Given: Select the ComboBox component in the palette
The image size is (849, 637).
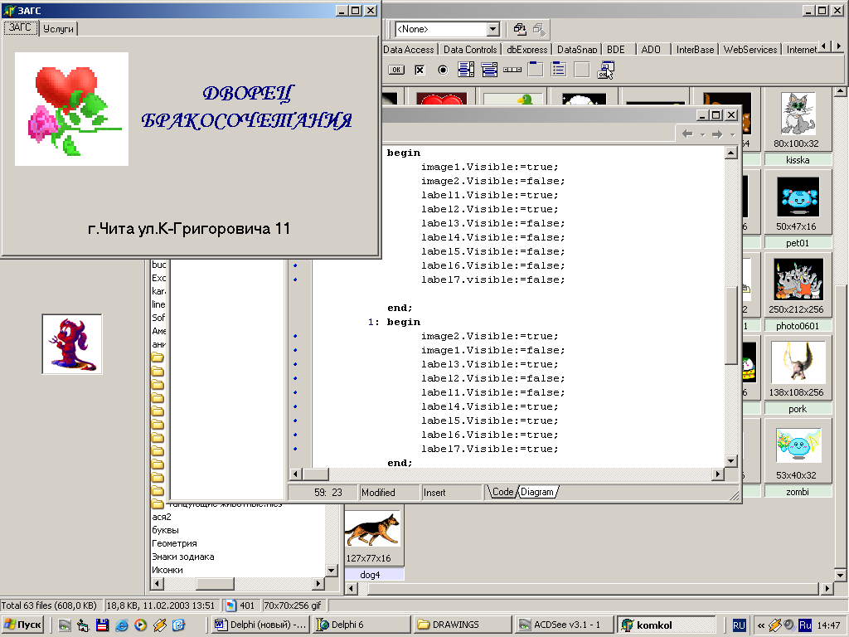Looking at the screenshot, I should tap(489, 70).
